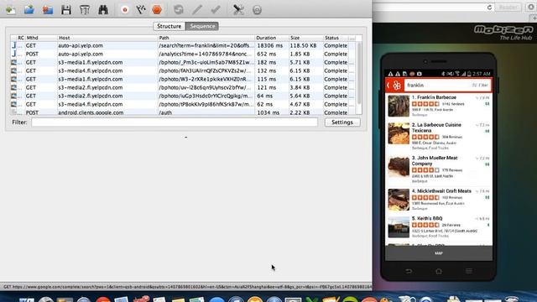Select the /bphoto/W3-2rXRe1 request row
Image resolution: width=537 pixels, height=302 pixels.
pyautogui.click(x=183, y=79)
